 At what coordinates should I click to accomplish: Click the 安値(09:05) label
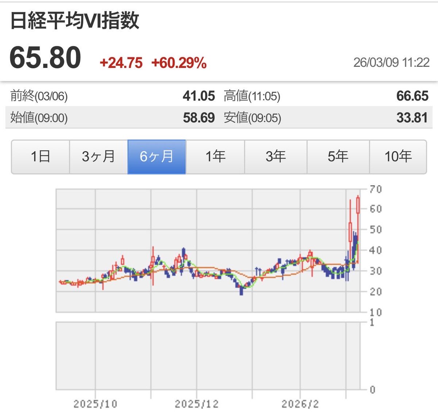[x=252, y=118]
